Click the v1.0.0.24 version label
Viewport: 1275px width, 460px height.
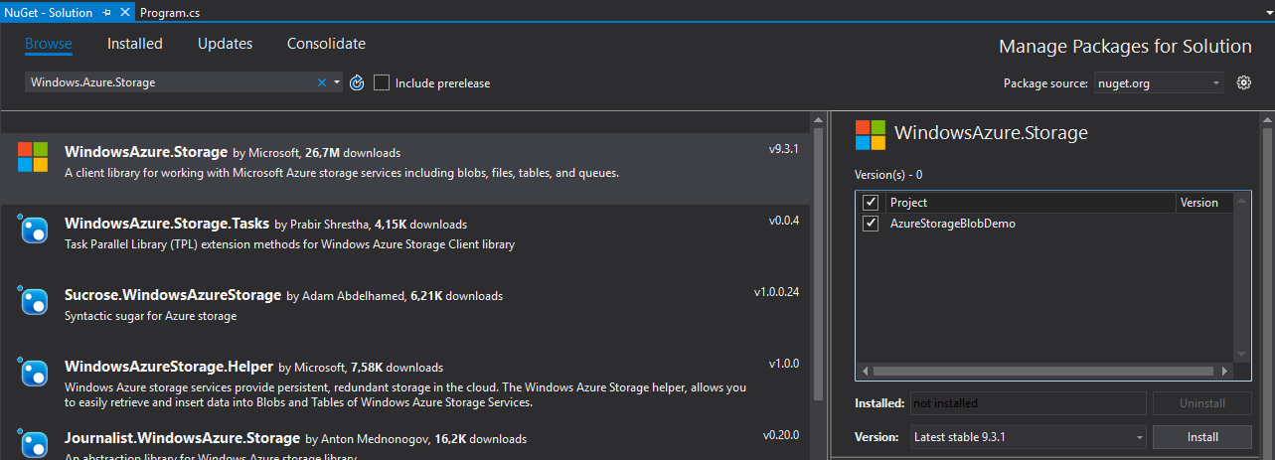(776, 292)
